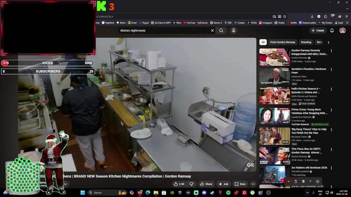
Task: Open options for Arc Raiders video
Action: (331, 168)
